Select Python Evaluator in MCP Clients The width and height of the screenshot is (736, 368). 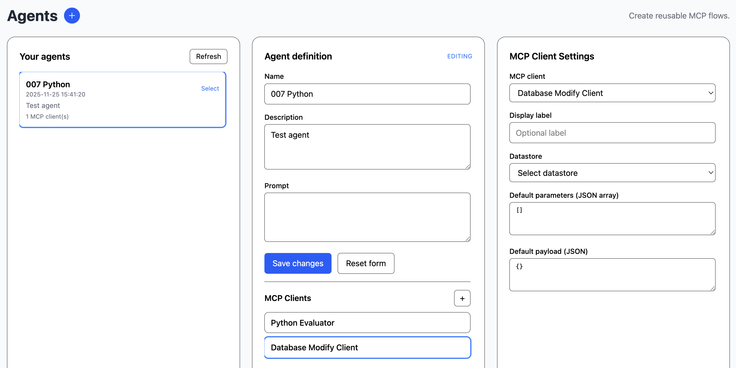[x=367, y=323]
